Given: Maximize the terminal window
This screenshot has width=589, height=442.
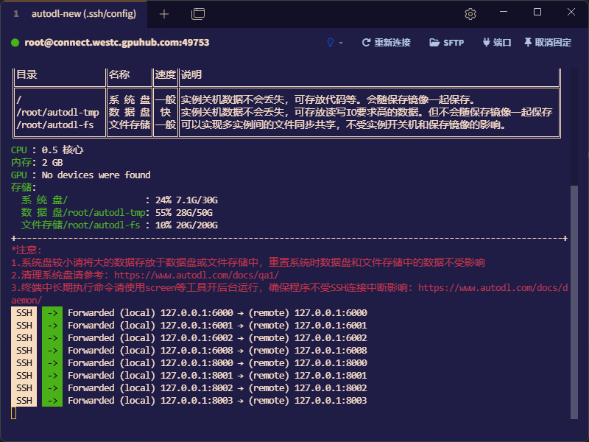Looking at the screenshot, I should point(537,13).
